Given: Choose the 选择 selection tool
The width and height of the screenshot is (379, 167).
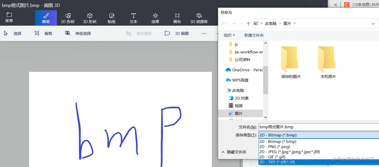Looking at the screenshot, I should point(13,33).
